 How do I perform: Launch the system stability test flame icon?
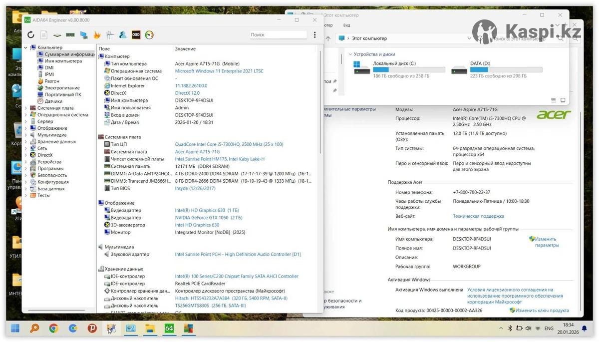tap(97, 35)
